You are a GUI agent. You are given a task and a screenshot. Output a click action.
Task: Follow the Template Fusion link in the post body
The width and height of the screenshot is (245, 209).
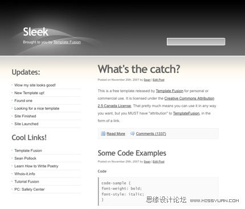(x=170, y=91)
